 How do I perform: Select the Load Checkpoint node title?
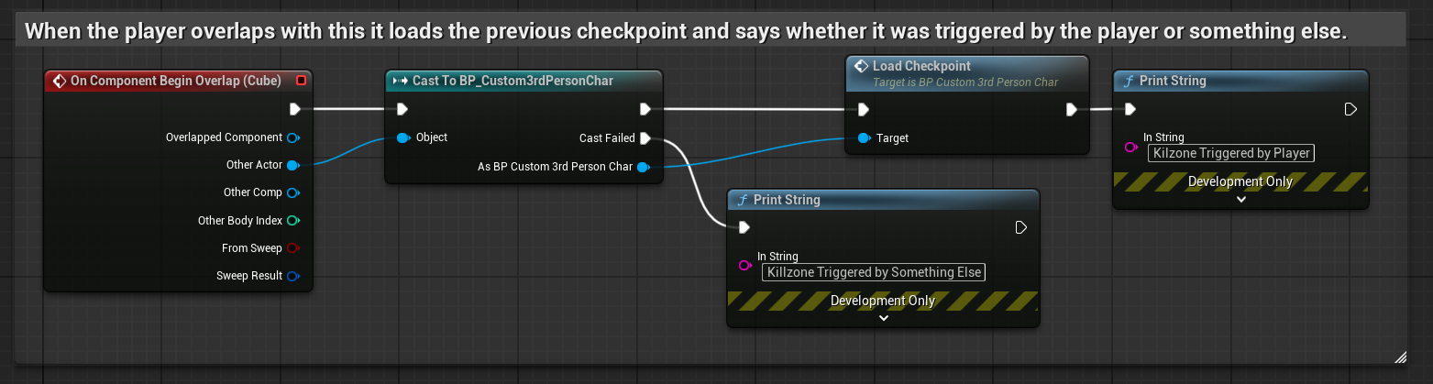921,66
